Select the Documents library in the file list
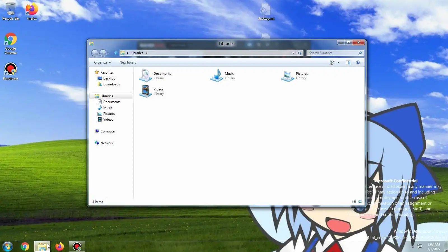 tap(155, 76)
